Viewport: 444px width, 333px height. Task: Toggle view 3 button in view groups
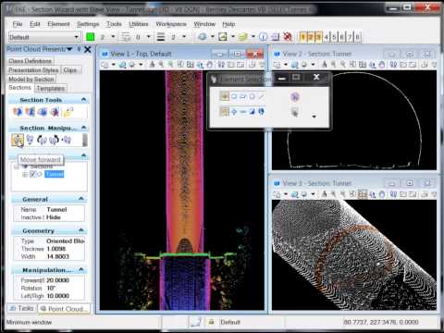point(318,37)
